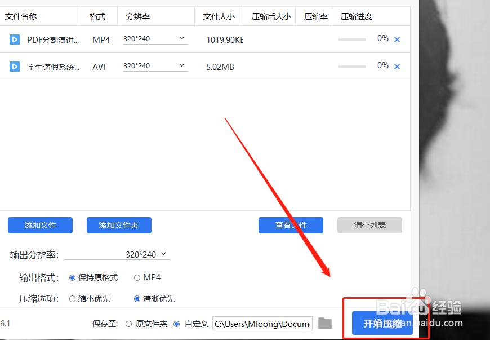
Task: Clear the list with 清空列表
Action: (369, 225)
